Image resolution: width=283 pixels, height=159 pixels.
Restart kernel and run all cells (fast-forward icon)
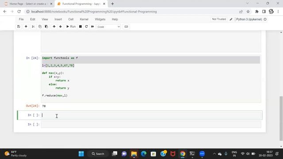[x=92, y=26]
